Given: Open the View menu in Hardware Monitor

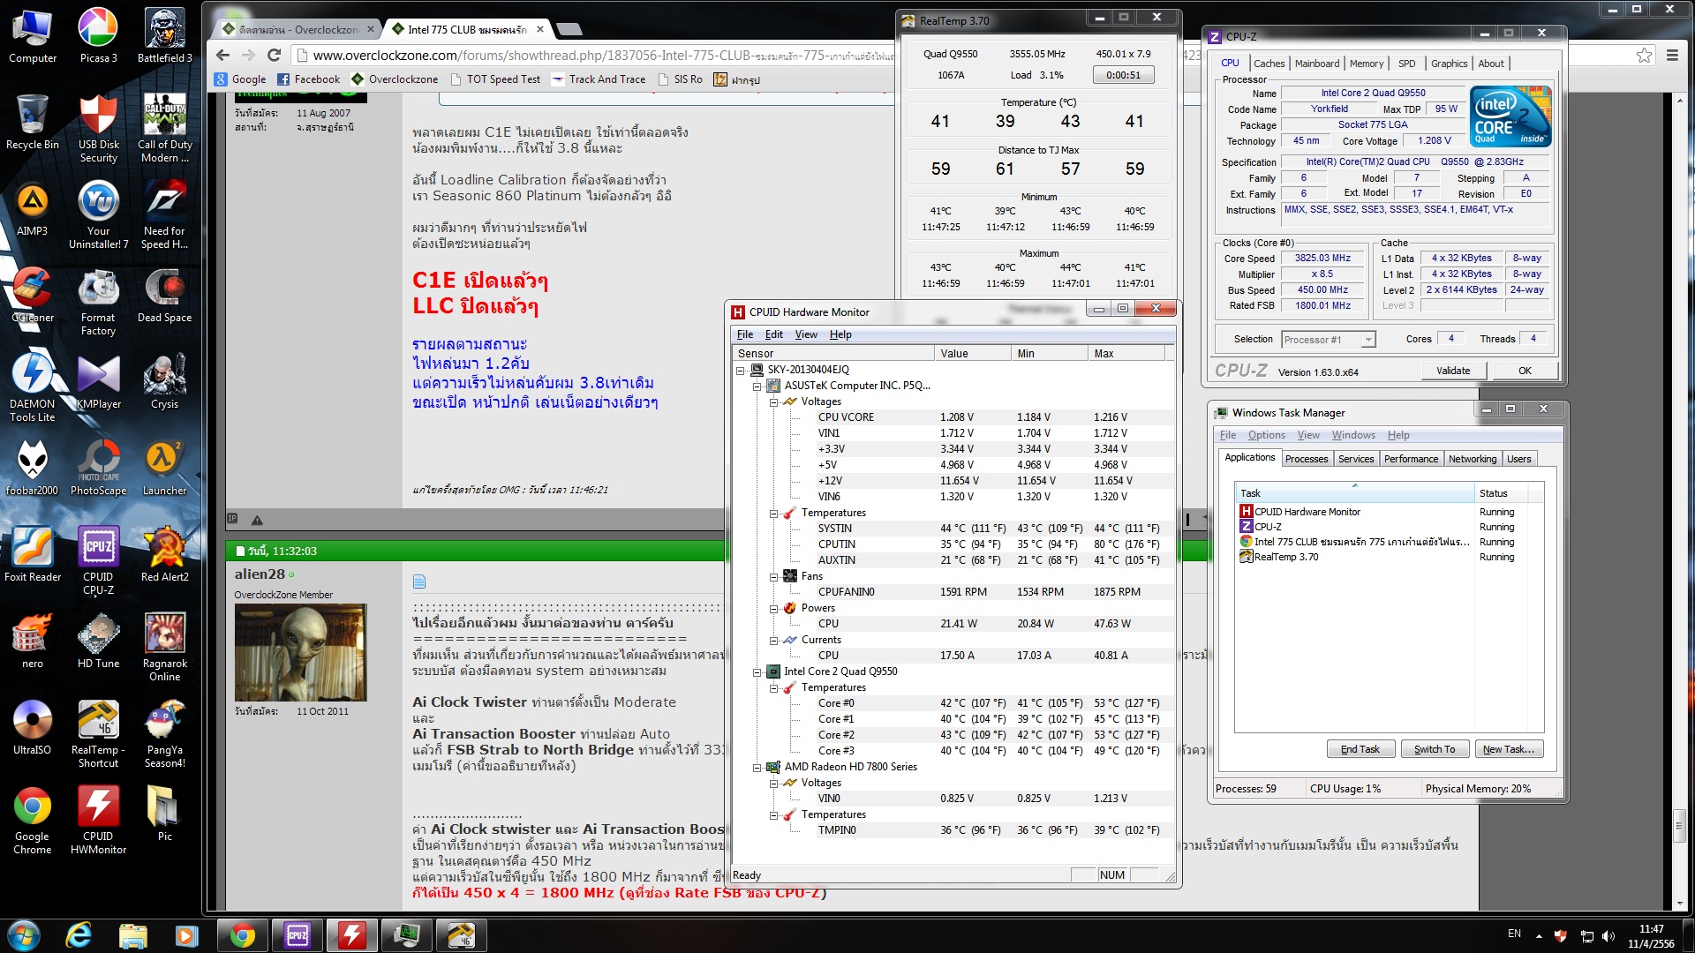Looking at the screenshot, I should (805, 334).
